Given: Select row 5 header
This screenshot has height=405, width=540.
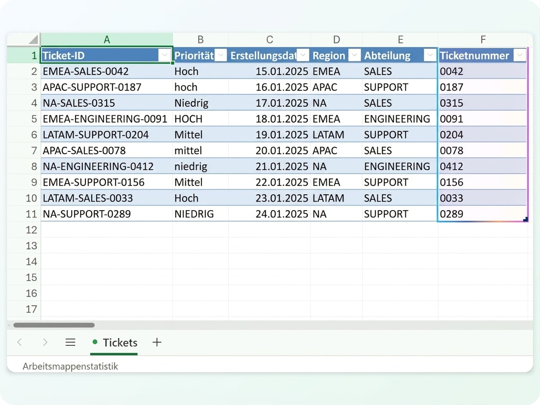Looking at the screenshot, I should [x=24, y=119].
